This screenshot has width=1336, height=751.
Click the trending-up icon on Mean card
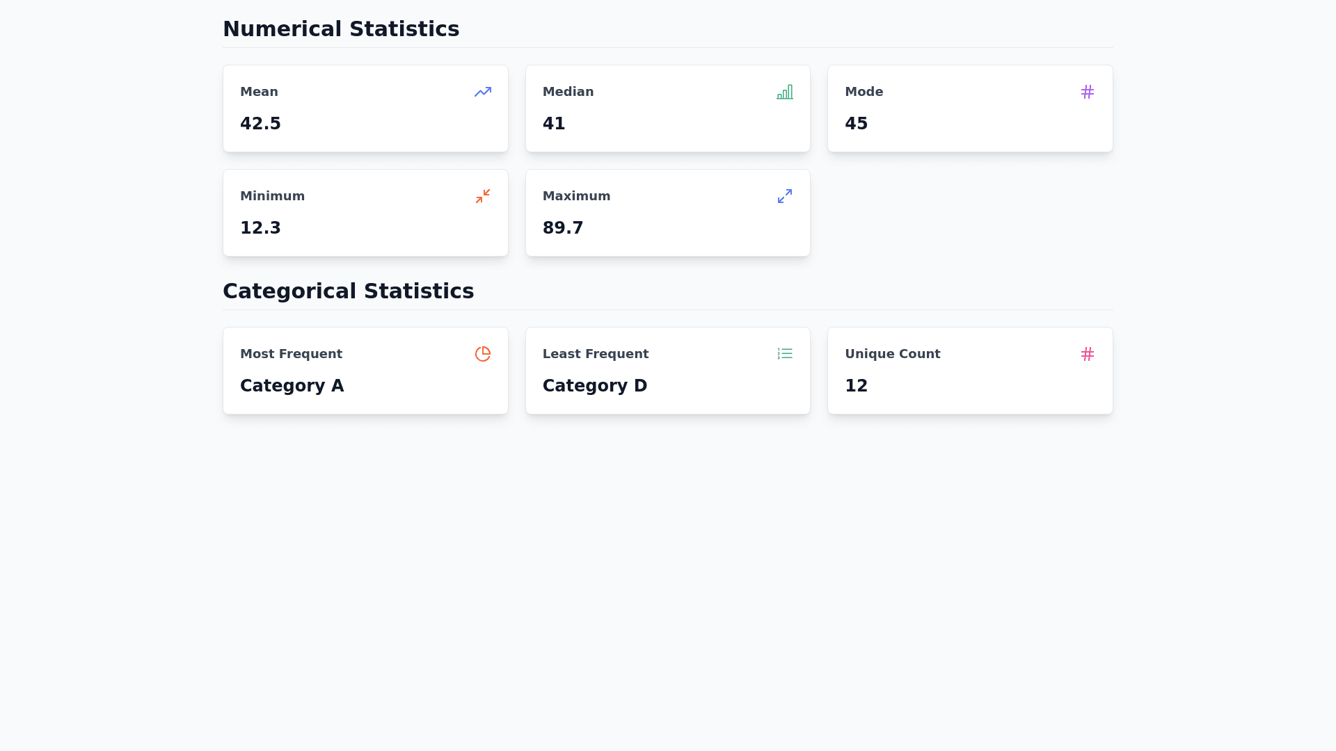pos(483,92)
